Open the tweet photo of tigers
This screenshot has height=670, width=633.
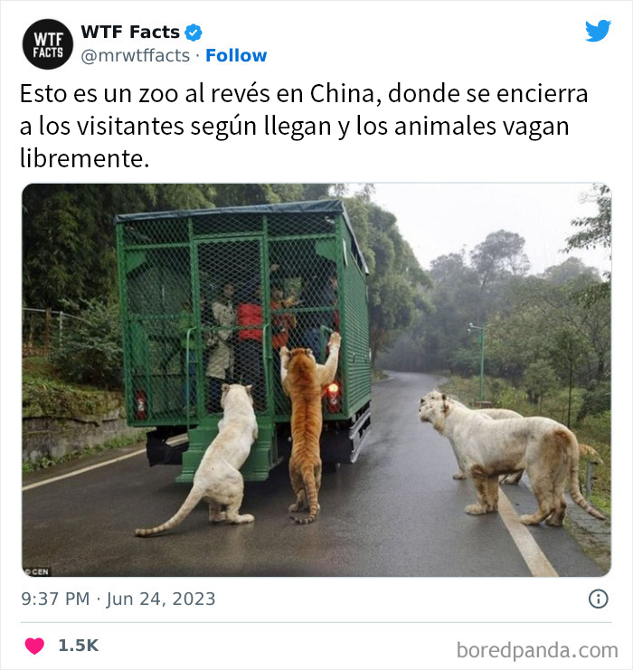[x=316, y=380]
